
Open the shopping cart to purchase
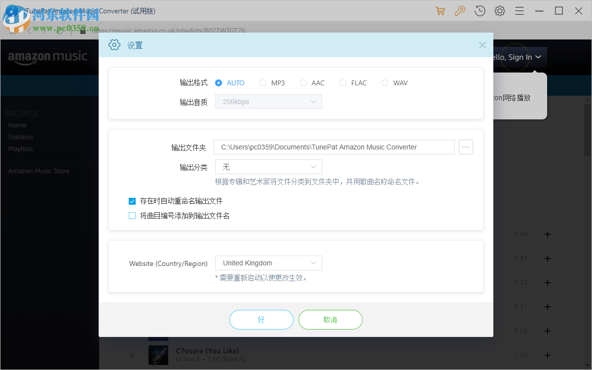pos(440,10)
